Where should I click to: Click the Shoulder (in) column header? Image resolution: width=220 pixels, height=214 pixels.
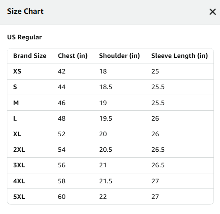point(120,56)
